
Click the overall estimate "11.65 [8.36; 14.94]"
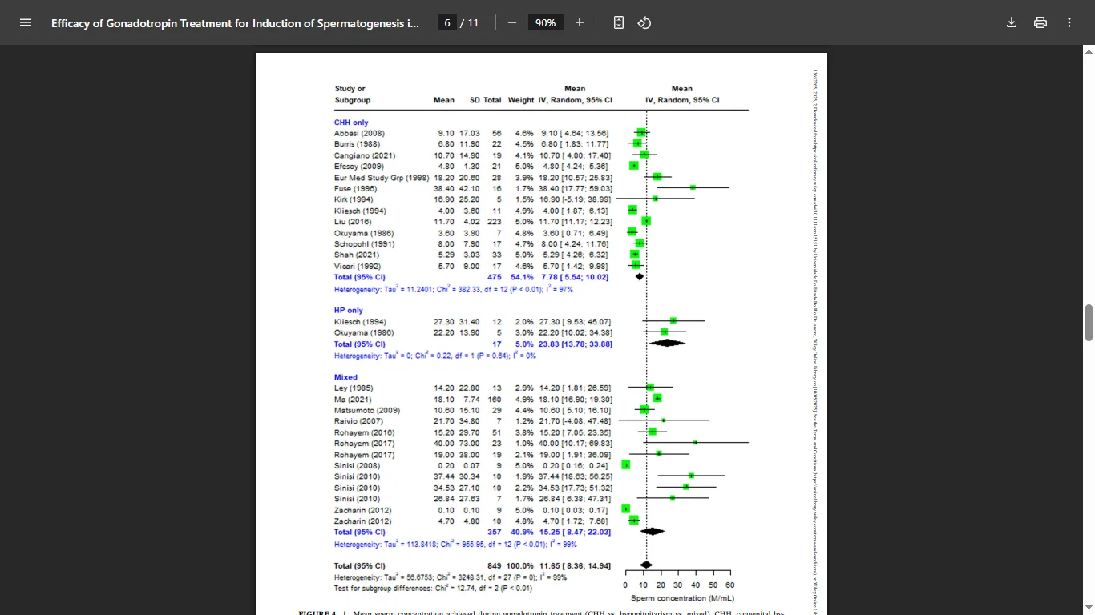coord(574,566)
